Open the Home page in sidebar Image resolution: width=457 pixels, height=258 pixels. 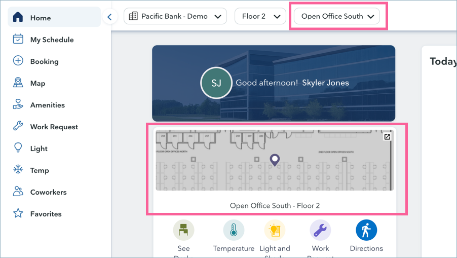[54, 17]
